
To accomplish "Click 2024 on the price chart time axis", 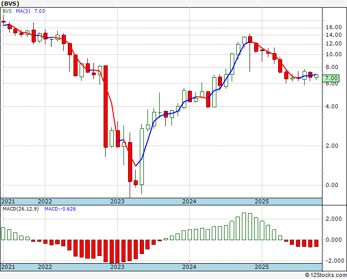I will pyautogui.click(x=189, y=201).
